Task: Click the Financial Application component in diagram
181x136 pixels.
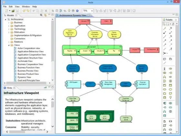Action: pyautogui.click(x=142, y=84)
